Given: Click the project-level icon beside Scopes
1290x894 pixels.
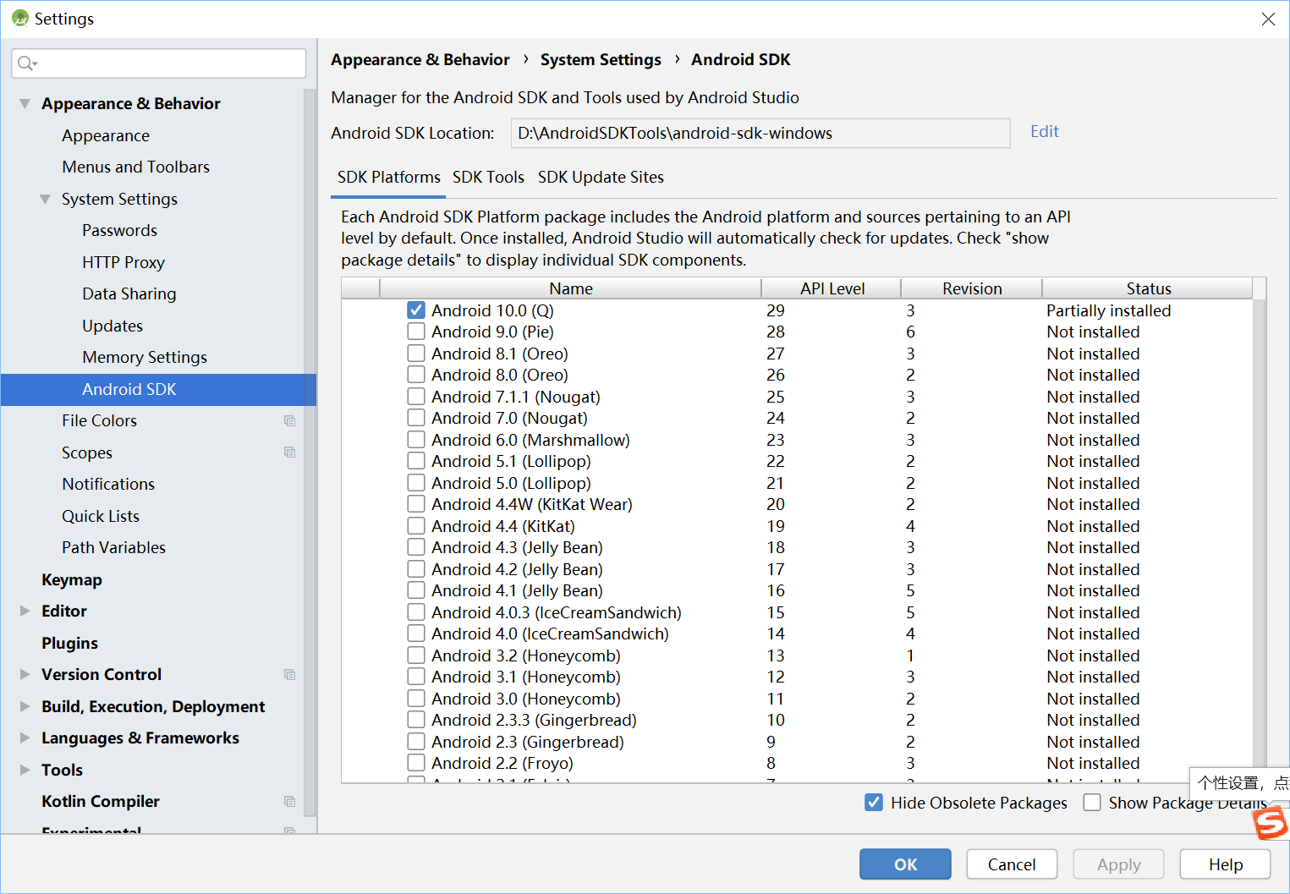Looking at the screenshot, I should (289, 452).
